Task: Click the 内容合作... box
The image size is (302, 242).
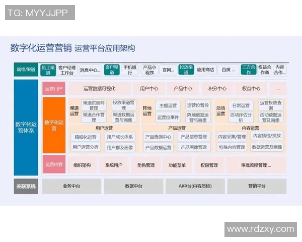Action: click(x=280, y=70)
